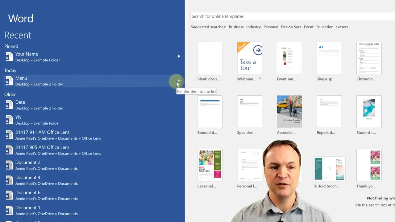Search suggested Event templates
395x222 pixels.
coord(309,27)
